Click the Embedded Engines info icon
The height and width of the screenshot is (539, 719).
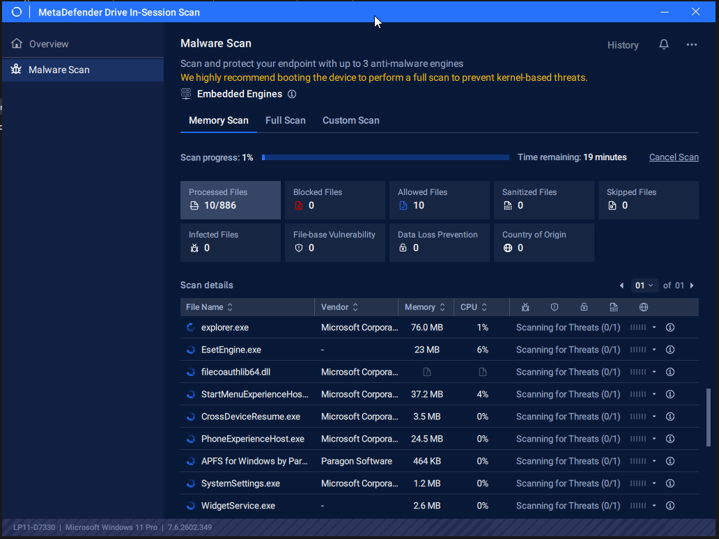(292, 94)
